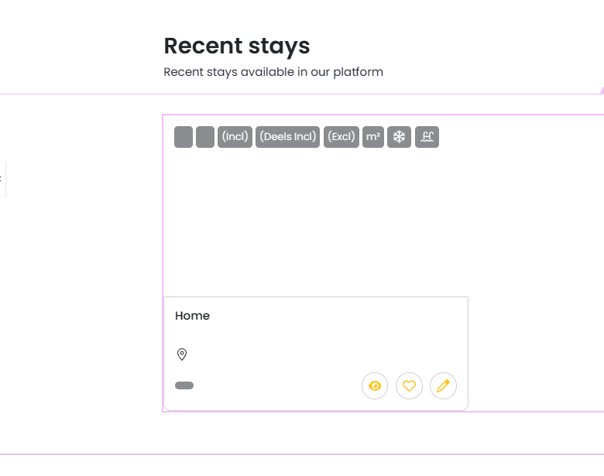Click the m² surface area badge

click(x=373, y=137)
